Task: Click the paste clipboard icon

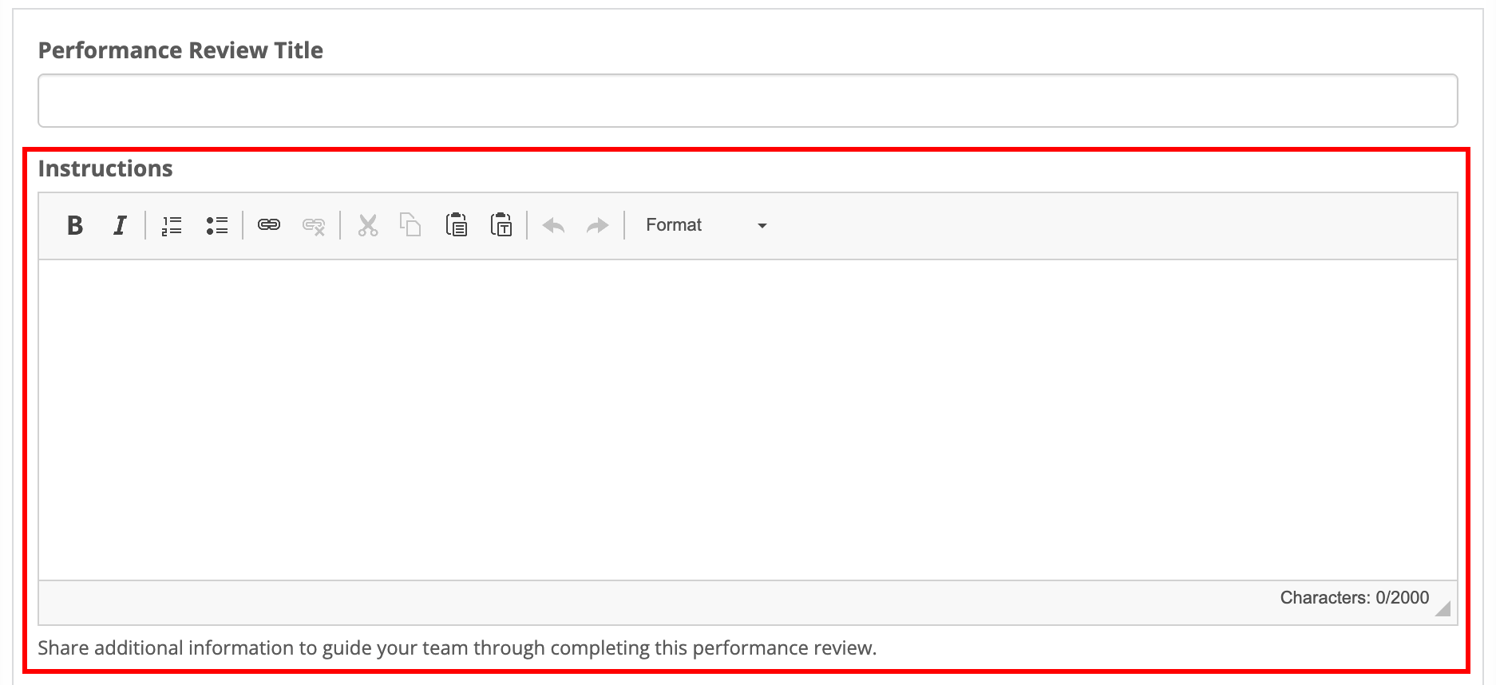Action: 456,226
